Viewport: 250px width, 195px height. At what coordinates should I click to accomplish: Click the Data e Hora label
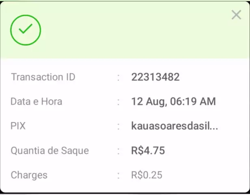click(37, 102)
